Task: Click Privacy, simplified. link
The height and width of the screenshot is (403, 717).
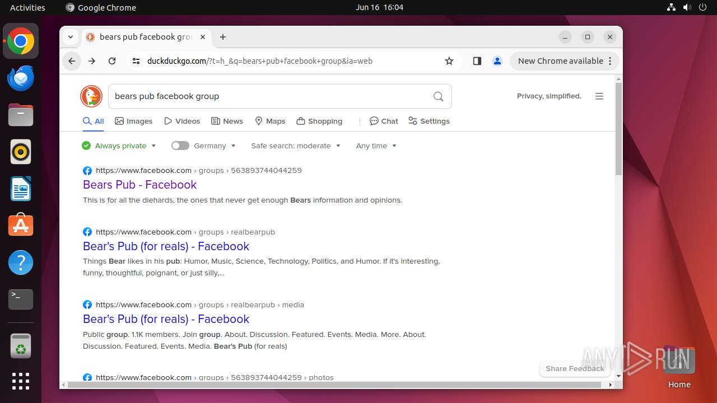Action: [549, 96]
